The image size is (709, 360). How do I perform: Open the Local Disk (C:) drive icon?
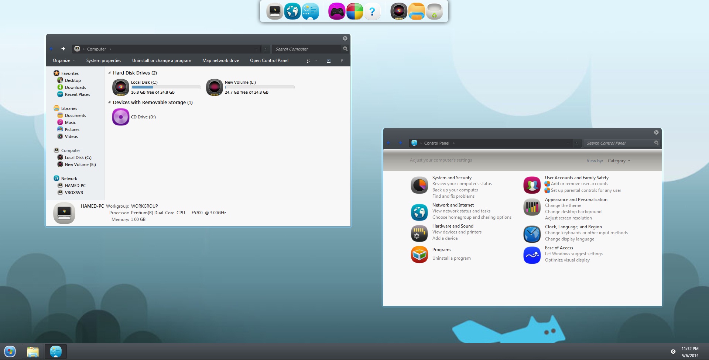click(121, 87)
